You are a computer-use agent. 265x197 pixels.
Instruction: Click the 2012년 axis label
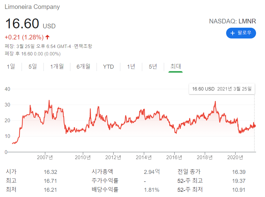pyautogui.click(x=113, y=157)
